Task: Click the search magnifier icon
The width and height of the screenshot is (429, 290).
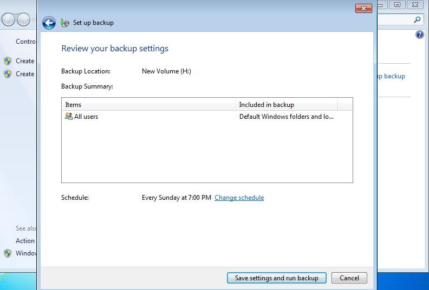Action: [417, 20]
